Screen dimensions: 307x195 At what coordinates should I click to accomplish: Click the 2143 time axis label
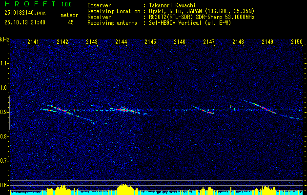pyautogui.click(x=92, y=42)
